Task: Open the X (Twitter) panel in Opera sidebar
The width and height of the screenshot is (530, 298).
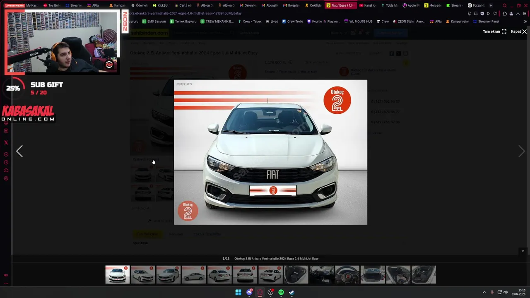Action: click(x=6, y=142)
